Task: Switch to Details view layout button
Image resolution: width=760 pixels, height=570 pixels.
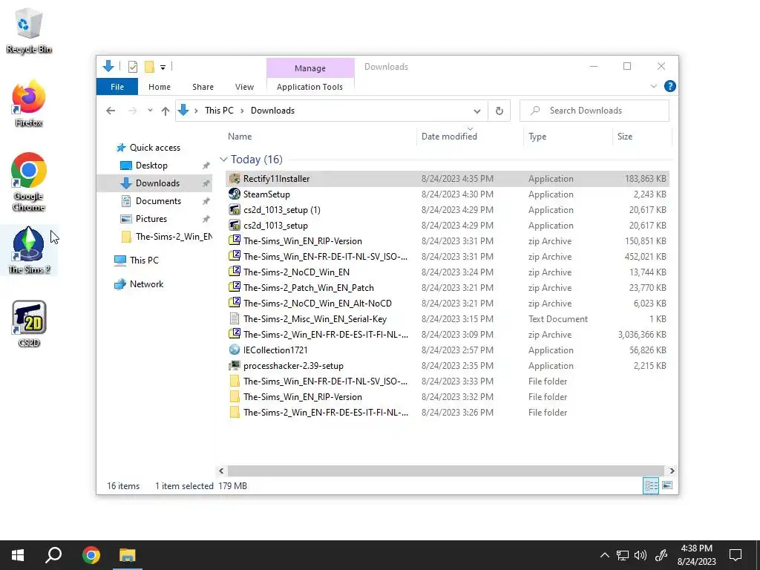Action: coord(651,485)
